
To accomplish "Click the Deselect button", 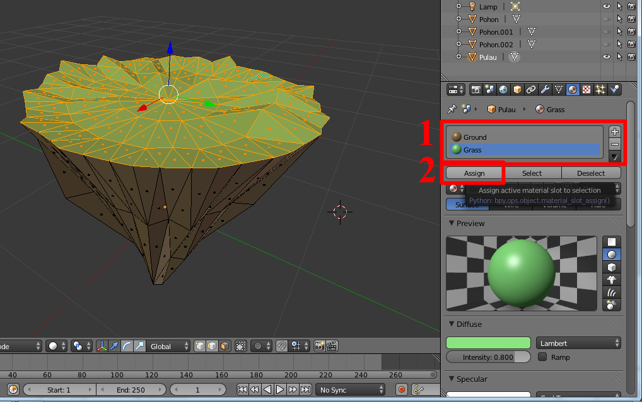I will (x=590, y=173).
